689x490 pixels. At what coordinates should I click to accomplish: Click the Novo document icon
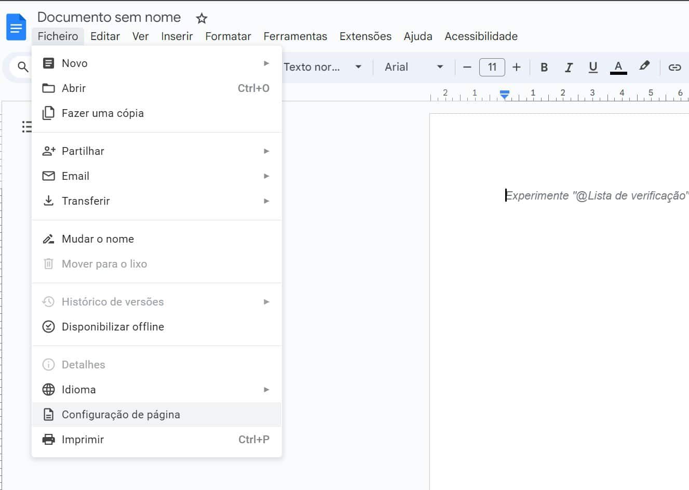(48, 63)
